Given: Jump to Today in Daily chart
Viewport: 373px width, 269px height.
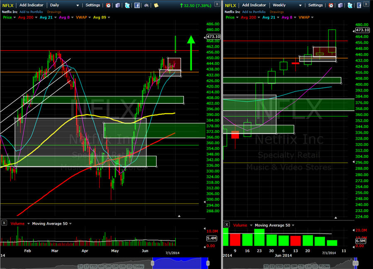Looking at the screenshot, I should tap(139, 266).
